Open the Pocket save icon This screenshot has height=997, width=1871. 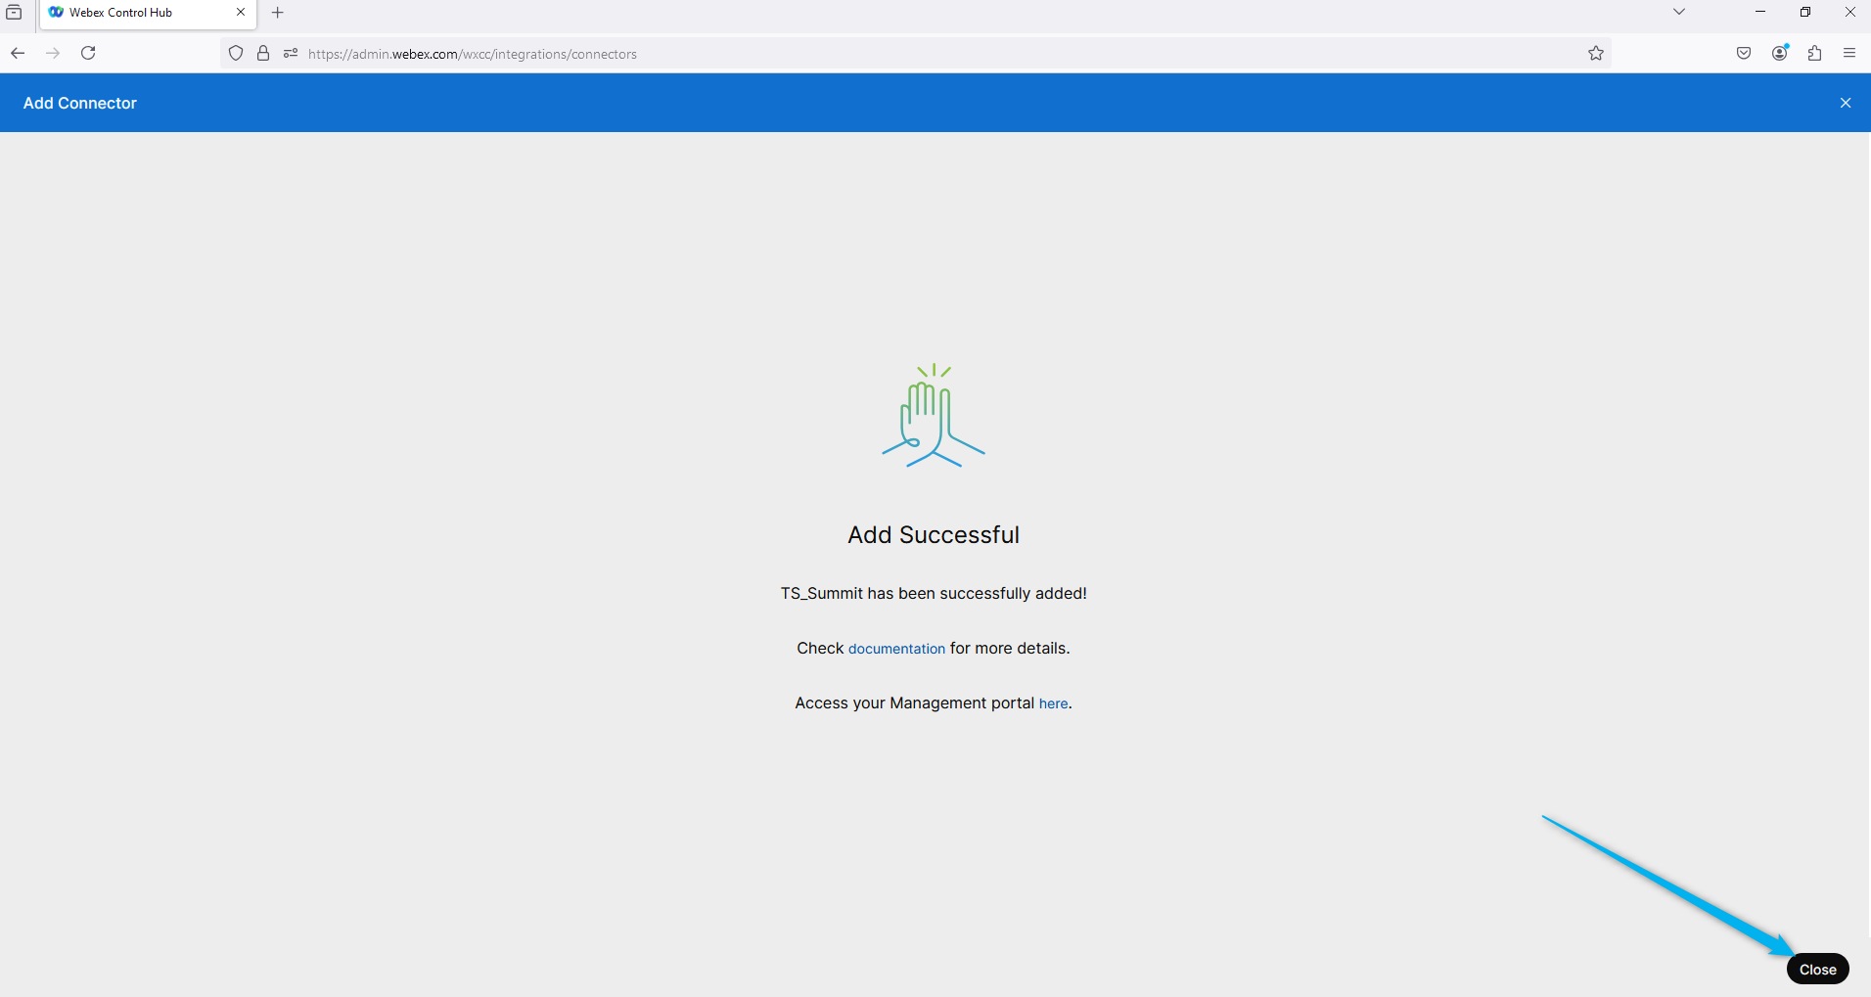(1744, 54)
